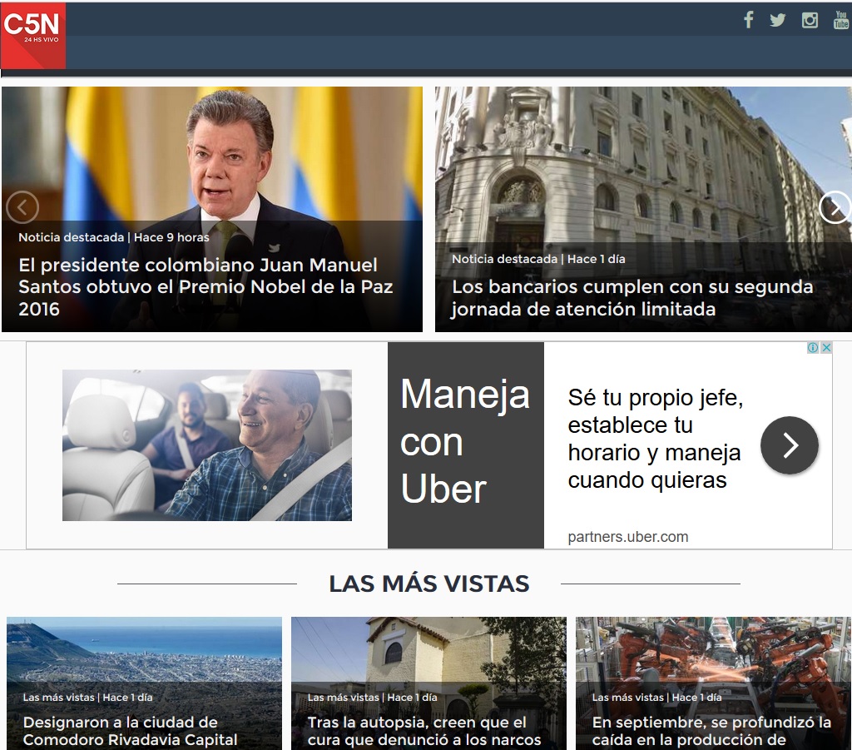
Task: Click 'Noticia destacada | Hace 9 horas' label
Action: point(113,237)
